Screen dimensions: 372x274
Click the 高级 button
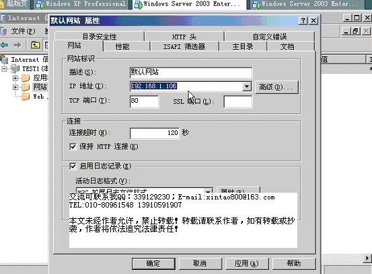tap(276, 87)
